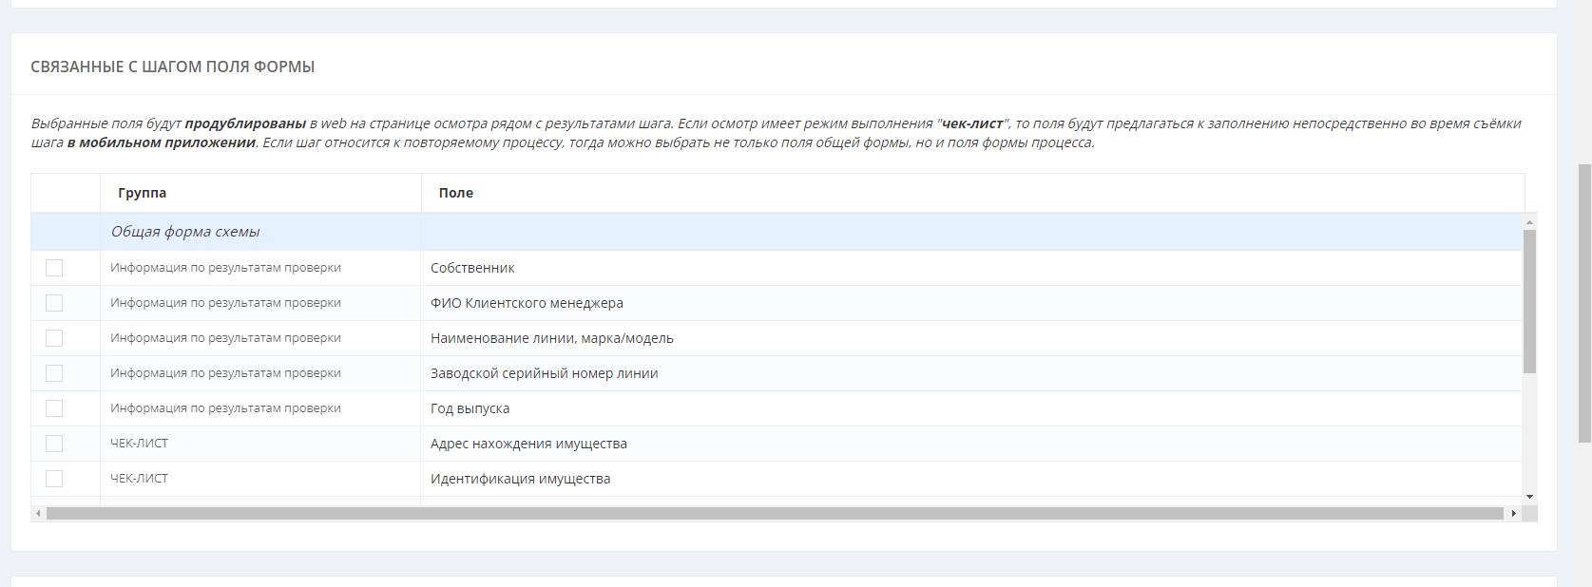
Task: Tick checkbox next to ФИО Клиентского менеджера
Action: [x=54, y=303]
